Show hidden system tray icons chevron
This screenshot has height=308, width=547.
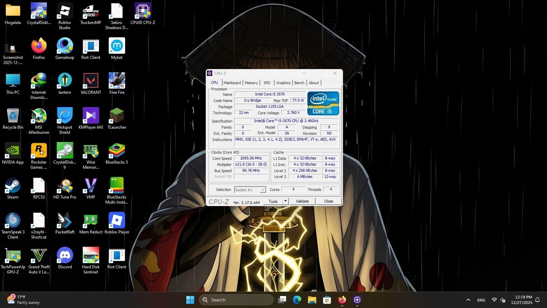click(468, 300)
